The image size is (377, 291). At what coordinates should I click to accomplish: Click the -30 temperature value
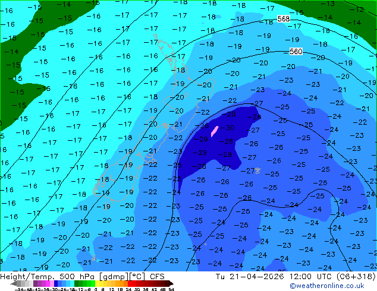[x=227, y=128]
